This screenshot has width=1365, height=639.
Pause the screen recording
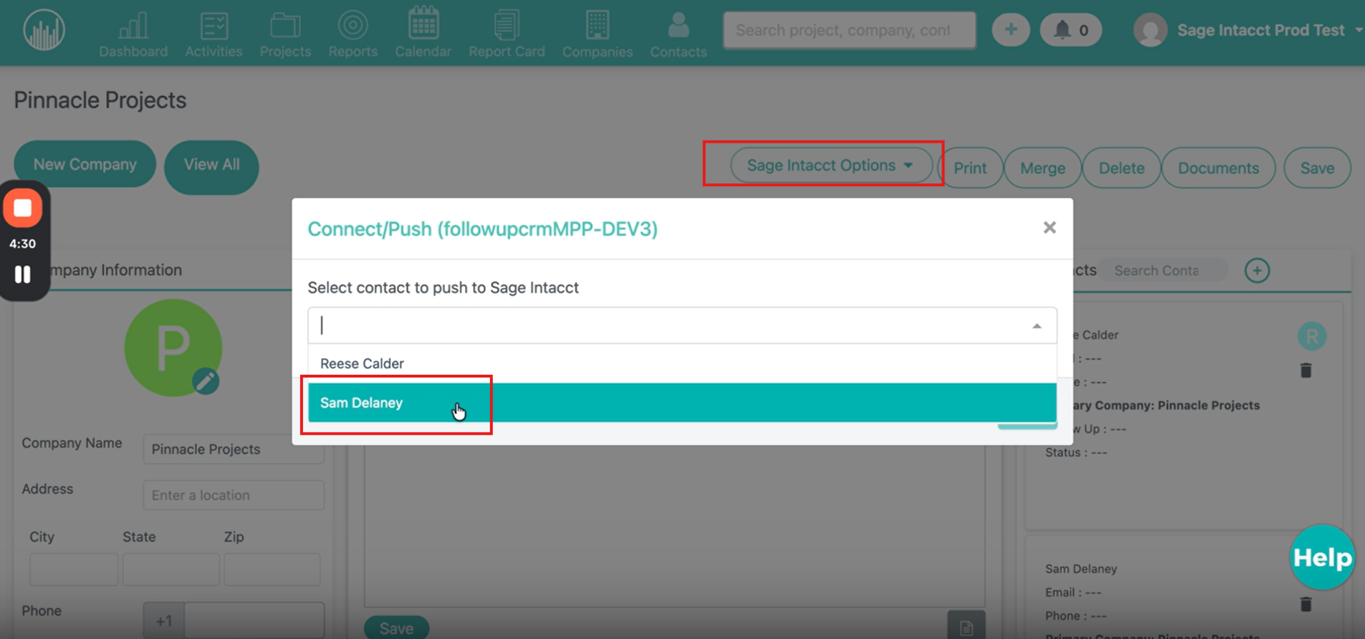(23, 274)
